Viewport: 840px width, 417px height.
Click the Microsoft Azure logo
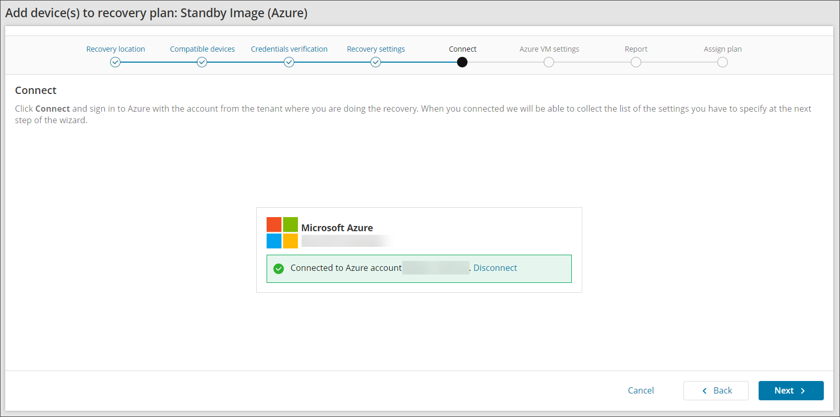tap(282, 233)
